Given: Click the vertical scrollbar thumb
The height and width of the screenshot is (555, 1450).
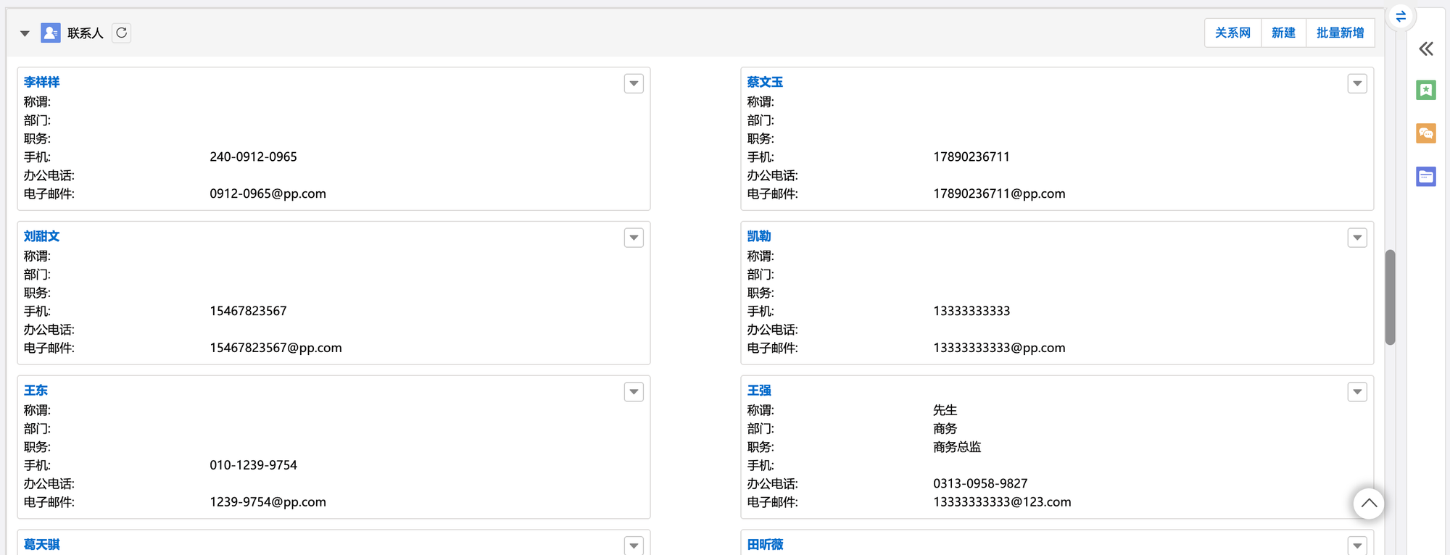Looking at the screenshot, I should 1390,297.
